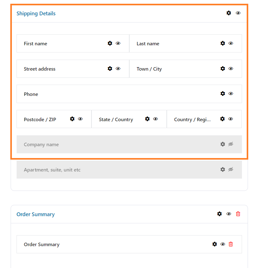Show the hidden Company name field
257x268 pixels.
(231, 144)
